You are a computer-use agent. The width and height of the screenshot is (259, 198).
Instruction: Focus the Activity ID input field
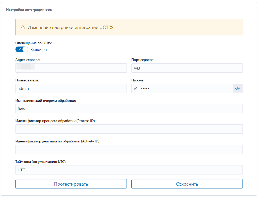(129, 149)
